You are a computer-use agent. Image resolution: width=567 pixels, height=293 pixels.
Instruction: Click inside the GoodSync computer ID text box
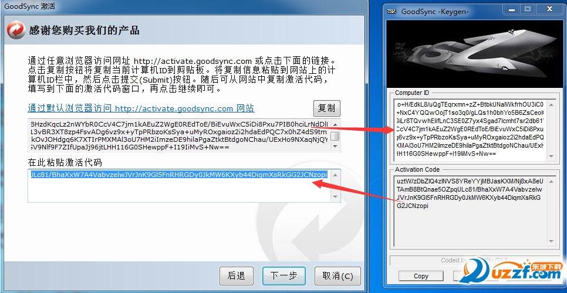coord(179,135)
